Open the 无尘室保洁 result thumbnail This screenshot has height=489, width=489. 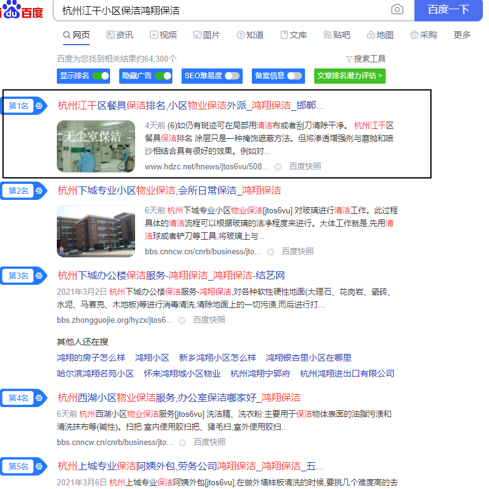pyautogui.click(x=96, y=146)
